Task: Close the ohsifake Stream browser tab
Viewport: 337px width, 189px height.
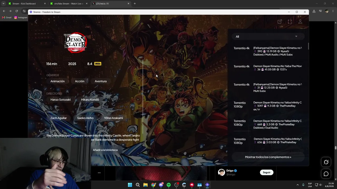Action: click(x=87, y=4)
